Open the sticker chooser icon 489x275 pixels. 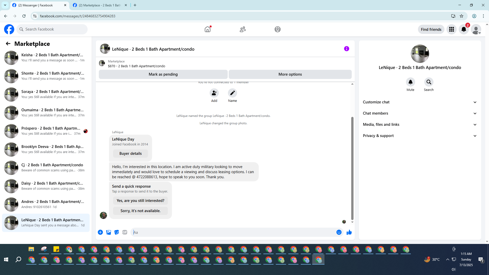117,232
